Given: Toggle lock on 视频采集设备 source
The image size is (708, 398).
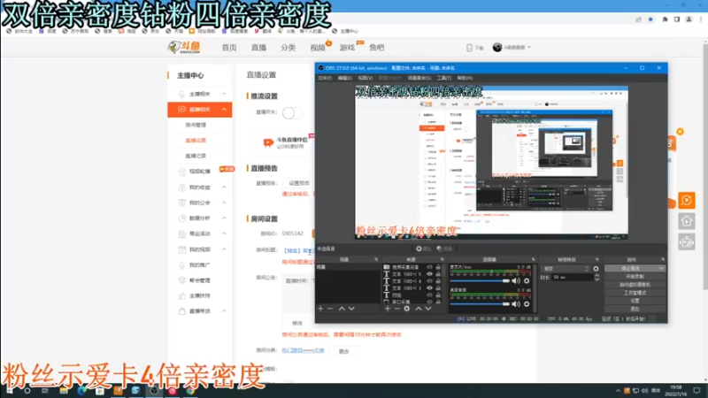Looking at the screenshot, I should click(438, 267).
